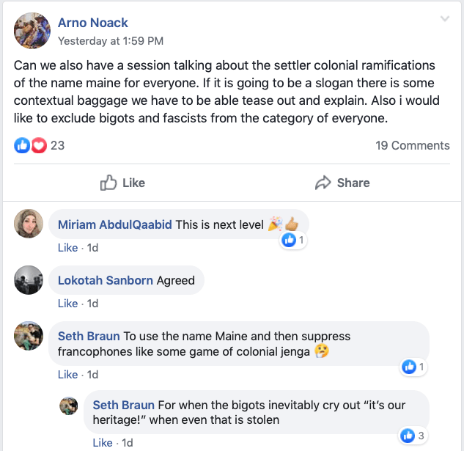This screenshot has width=464, height=451.
Task: Like Lokotah Sanborn's "Agreed" comment
Action: click(67, 304)
